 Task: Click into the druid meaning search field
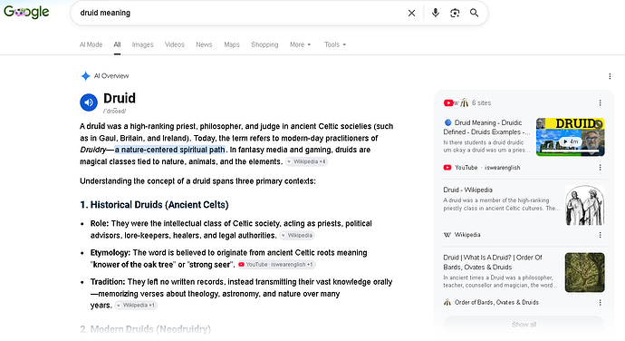239,13
